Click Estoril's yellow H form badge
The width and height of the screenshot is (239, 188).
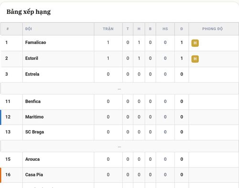(195, 59)
